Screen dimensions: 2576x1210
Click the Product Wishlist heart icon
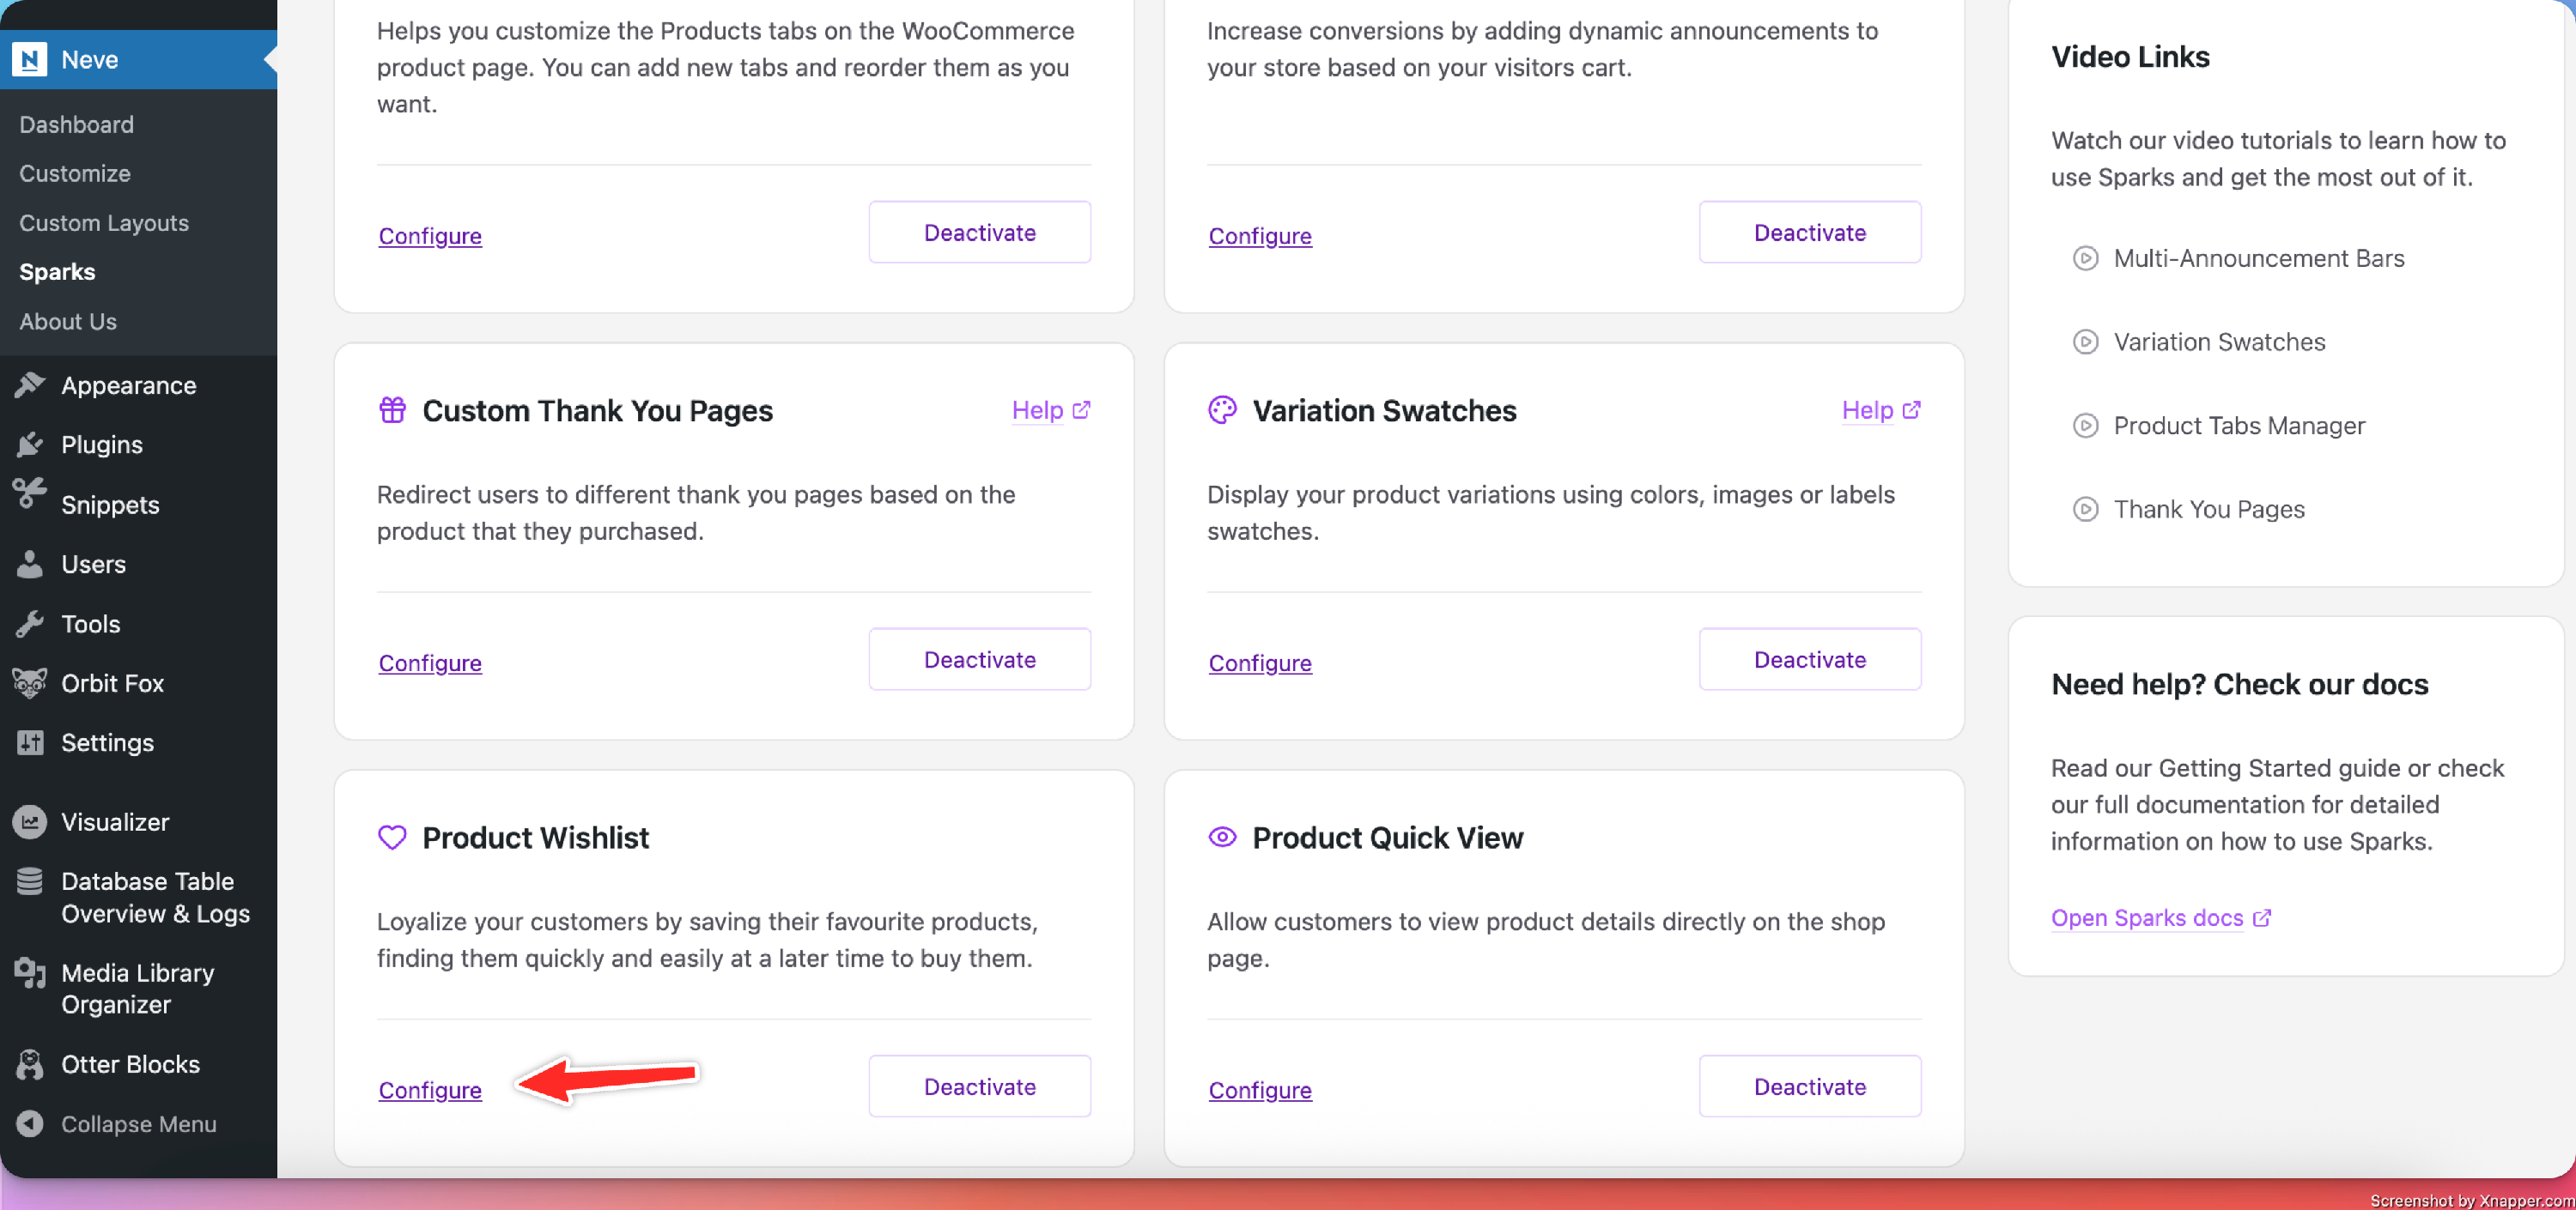[392, 838]
